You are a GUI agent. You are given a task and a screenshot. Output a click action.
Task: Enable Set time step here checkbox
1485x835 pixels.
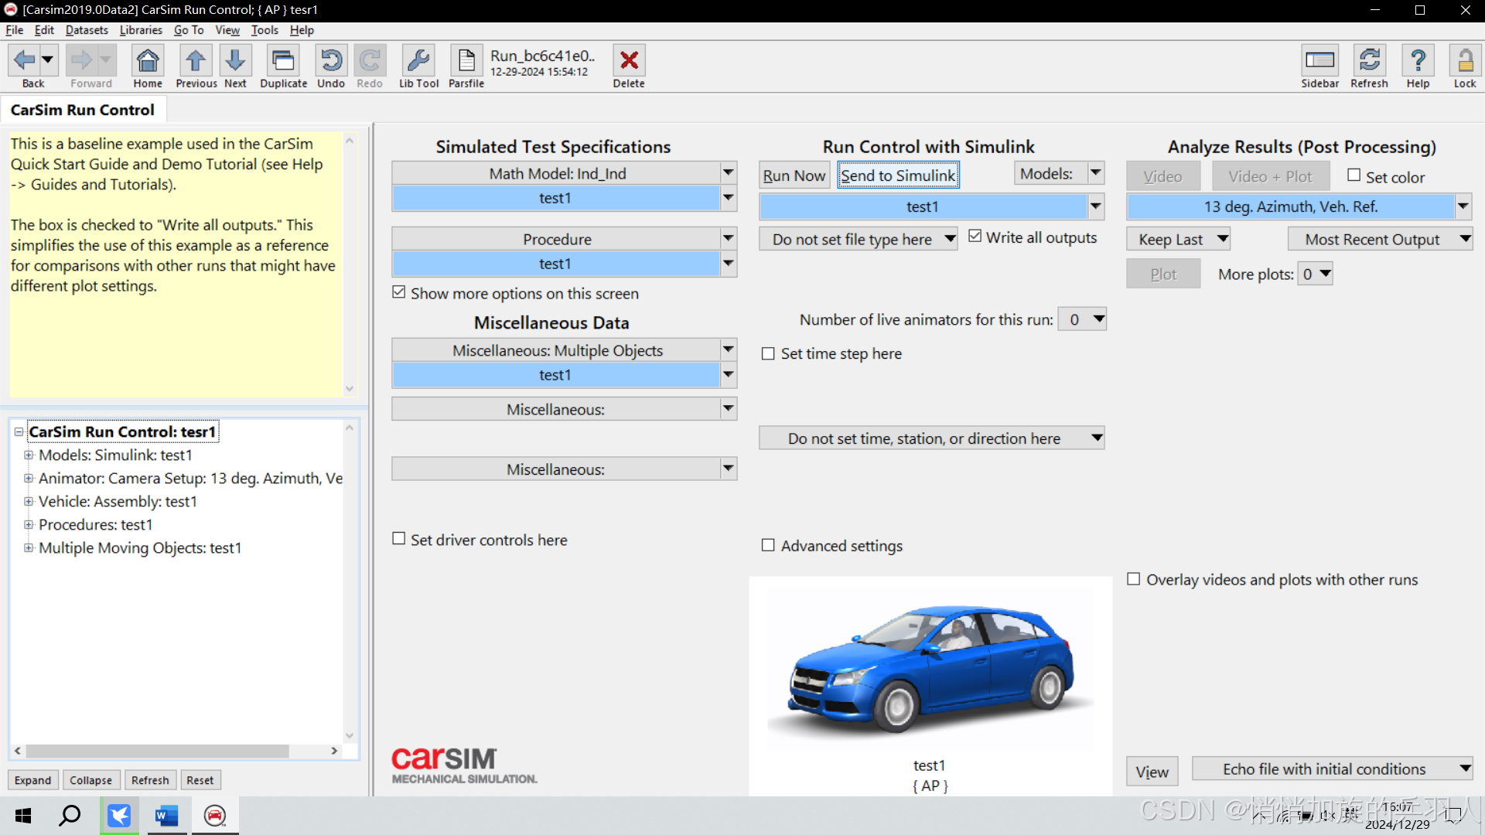(x=768, y=354)
